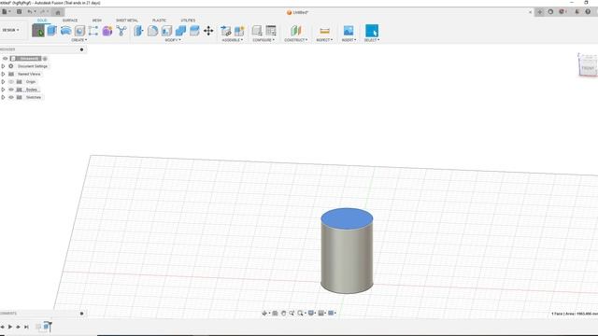Viewport: 598px width, 336px height.
Task: Open the Design workspace dropdown
Action: pyautogui.click(x=10, y=30)
